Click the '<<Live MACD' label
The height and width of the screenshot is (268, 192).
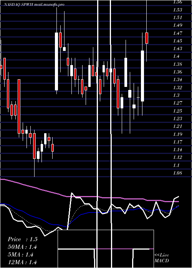click(x=162, y=258)
